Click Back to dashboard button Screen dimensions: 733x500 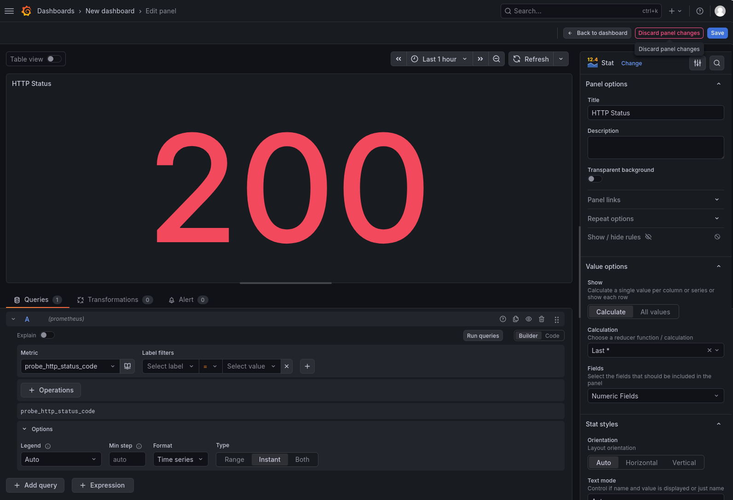597,33
